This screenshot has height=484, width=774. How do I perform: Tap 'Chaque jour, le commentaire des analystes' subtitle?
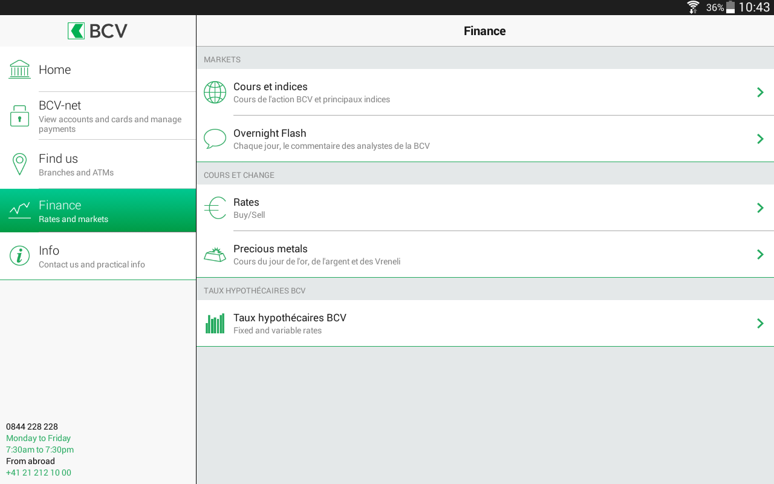click(331, 146)
